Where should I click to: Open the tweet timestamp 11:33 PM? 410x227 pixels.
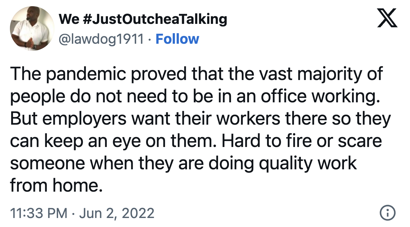click(x=38, y=213)
